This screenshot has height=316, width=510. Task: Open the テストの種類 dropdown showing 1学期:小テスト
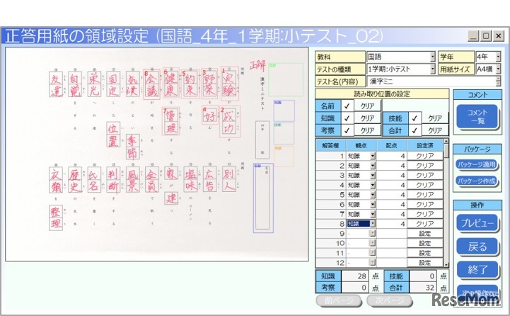coord(400,69)
